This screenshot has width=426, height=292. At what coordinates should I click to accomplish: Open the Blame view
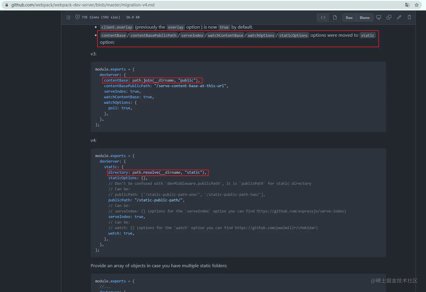pos(365,18)
